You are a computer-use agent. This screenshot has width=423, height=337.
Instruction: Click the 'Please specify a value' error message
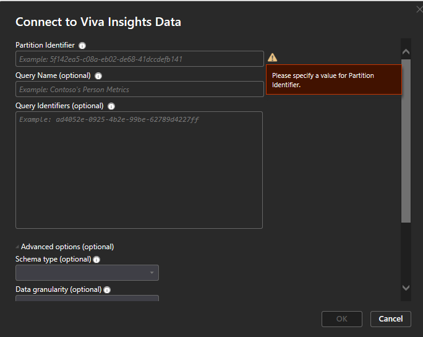pos(334,80)
